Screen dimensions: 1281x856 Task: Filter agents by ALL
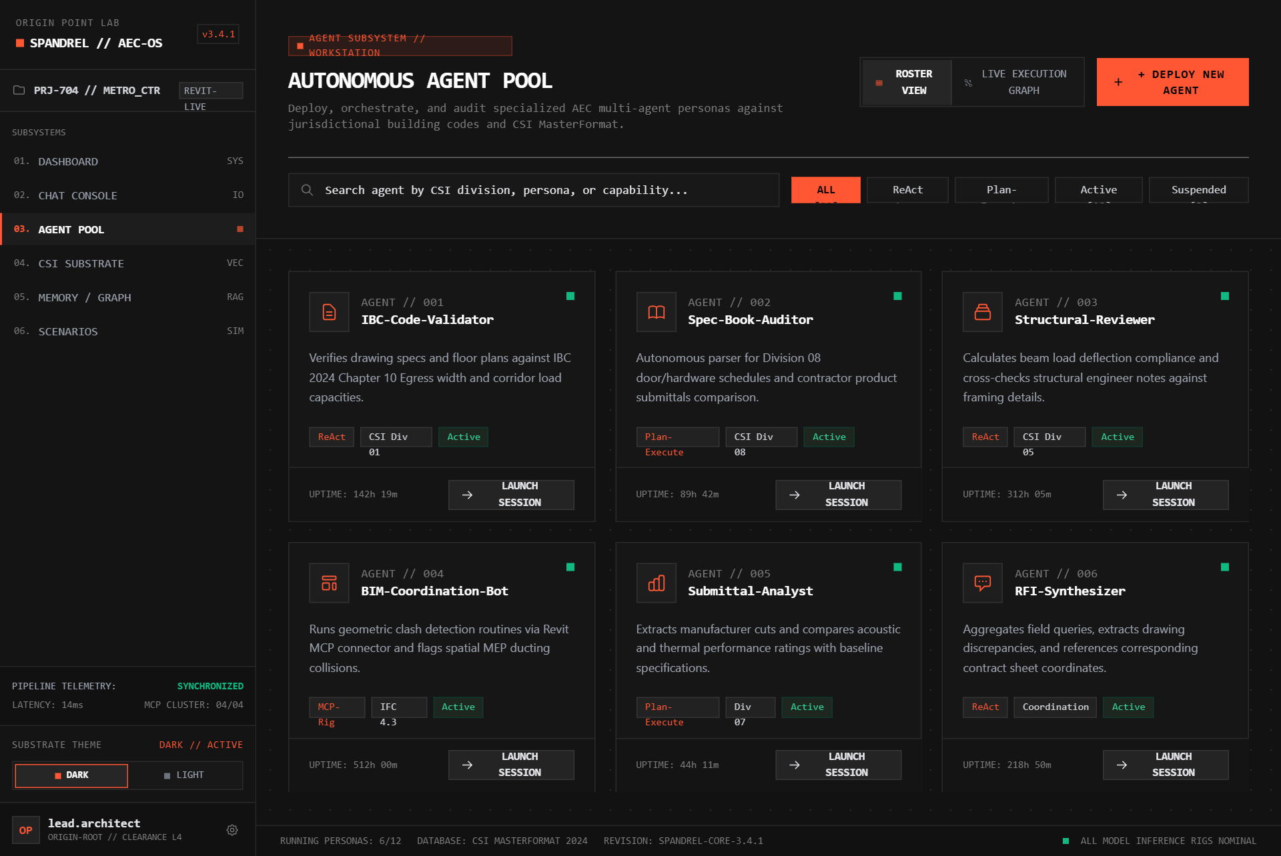click(826, 190)
